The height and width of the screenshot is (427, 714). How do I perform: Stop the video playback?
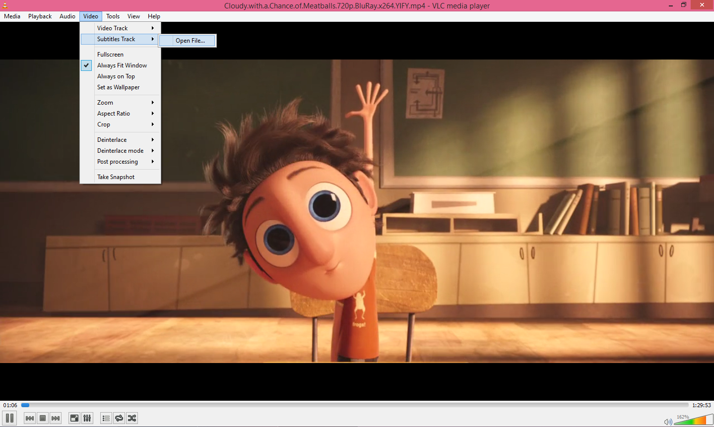43,418
